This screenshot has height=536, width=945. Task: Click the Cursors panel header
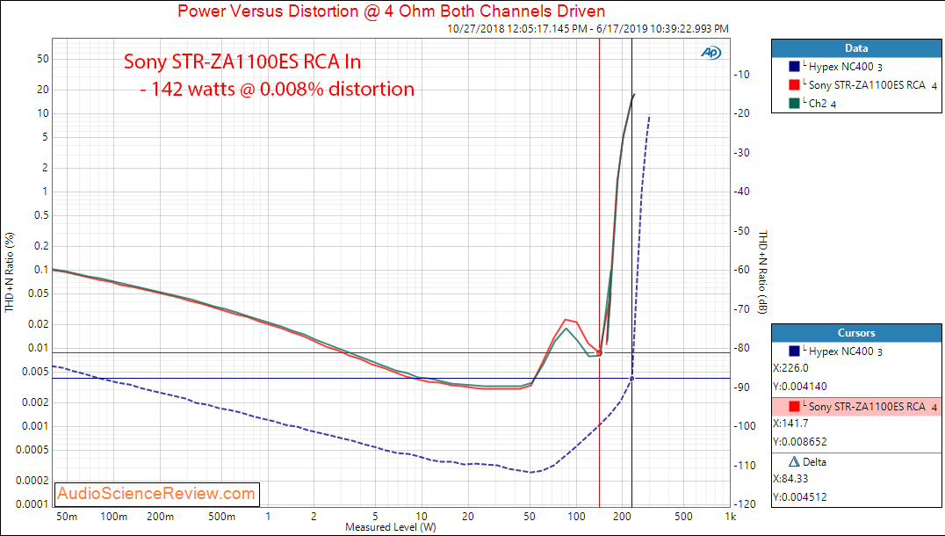(x=856, y=333)
